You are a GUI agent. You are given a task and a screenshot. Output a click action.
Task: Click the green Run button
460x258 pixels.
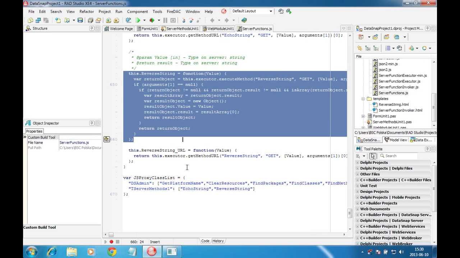tap(138, 20)
